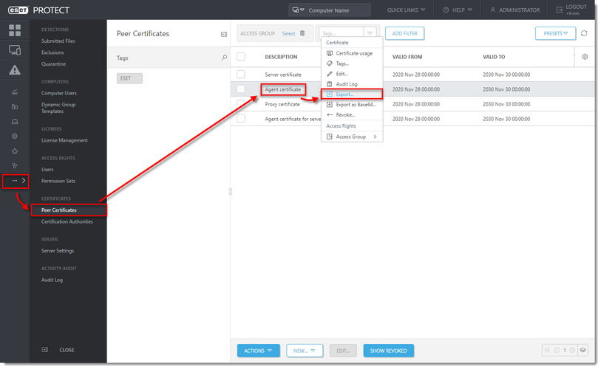The image size is (601, 369).
Task: Expand the Access Group submenu
Action: 351,137
